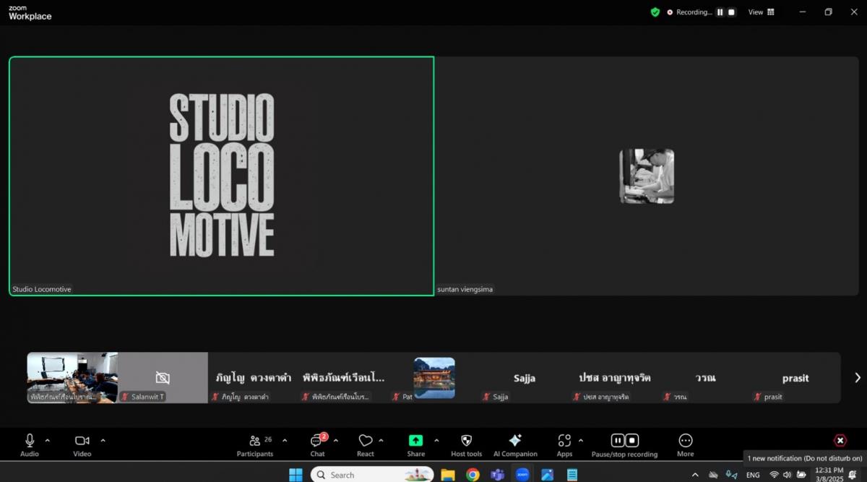Open the Chat panel
Screen dimensions: 867x482
(x=317, y=444)
